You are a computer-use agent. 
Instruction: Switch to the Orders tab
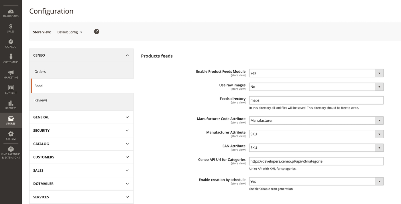click(40, 72)
